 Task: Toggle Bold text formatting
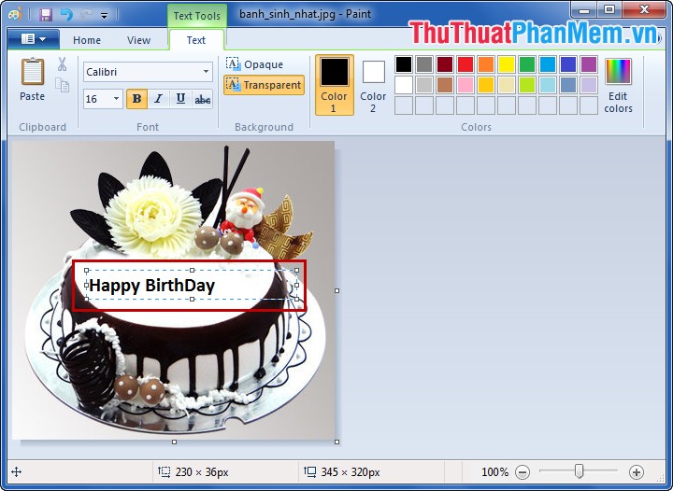click(136, 99)
